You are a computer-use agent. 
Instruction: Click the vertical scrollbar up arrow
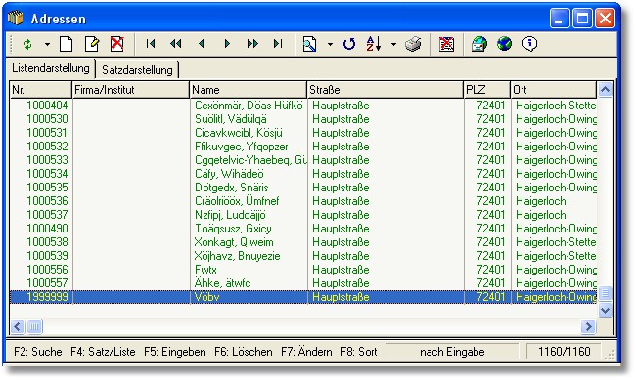click(605, 89)
